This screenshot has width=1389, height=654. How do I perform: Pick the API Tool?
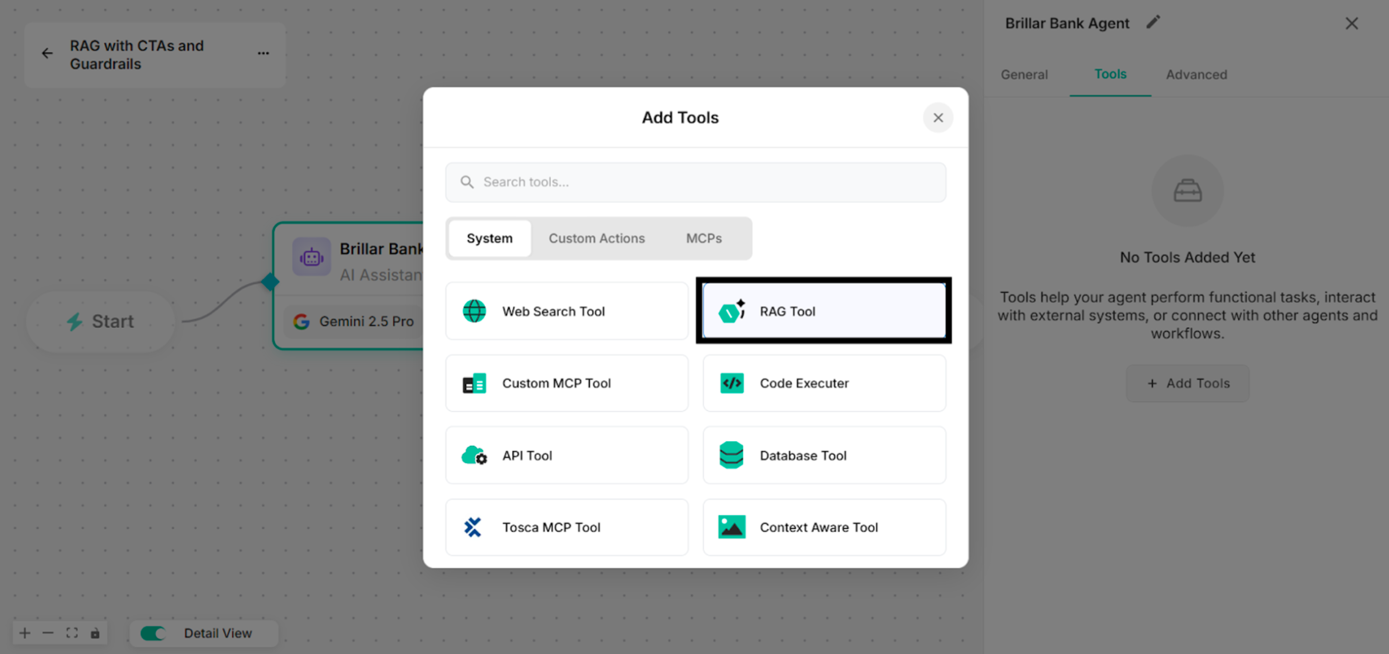[566, 455]
